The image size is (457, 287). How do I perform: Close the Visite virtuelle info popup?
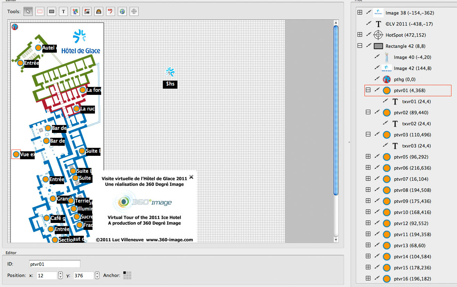pos(191,177)
